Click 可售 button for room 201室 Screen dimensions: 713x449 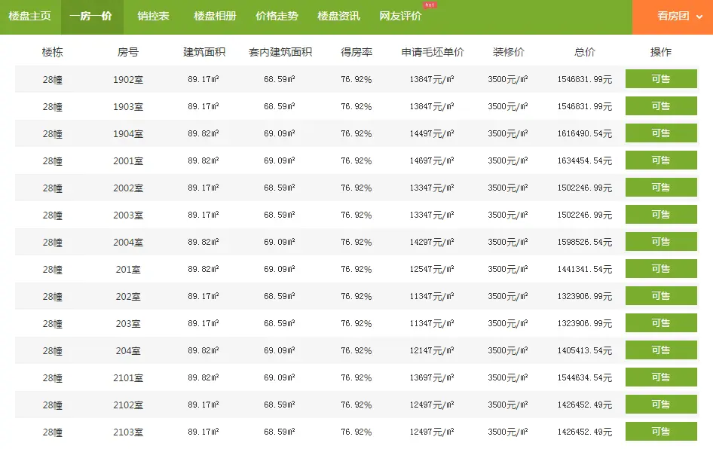pos(661,269)
